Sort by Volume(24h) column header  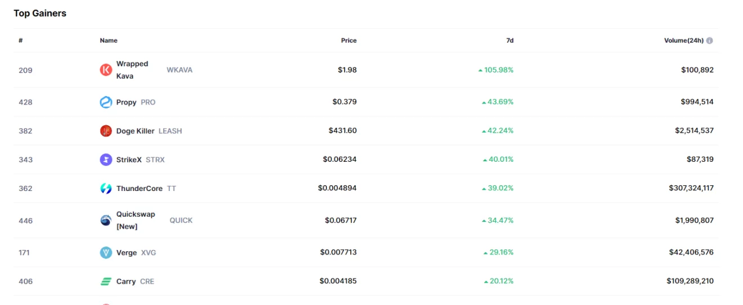683,40
